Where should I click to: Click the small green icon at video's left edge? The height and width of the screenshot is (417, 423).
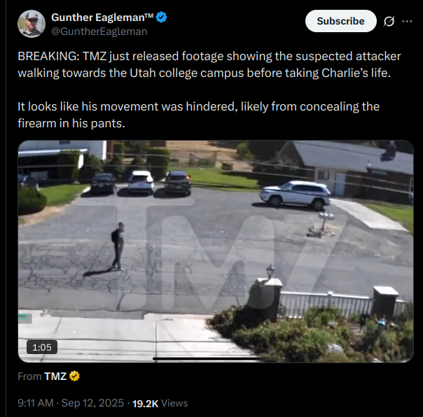click(x=25, y=318)
